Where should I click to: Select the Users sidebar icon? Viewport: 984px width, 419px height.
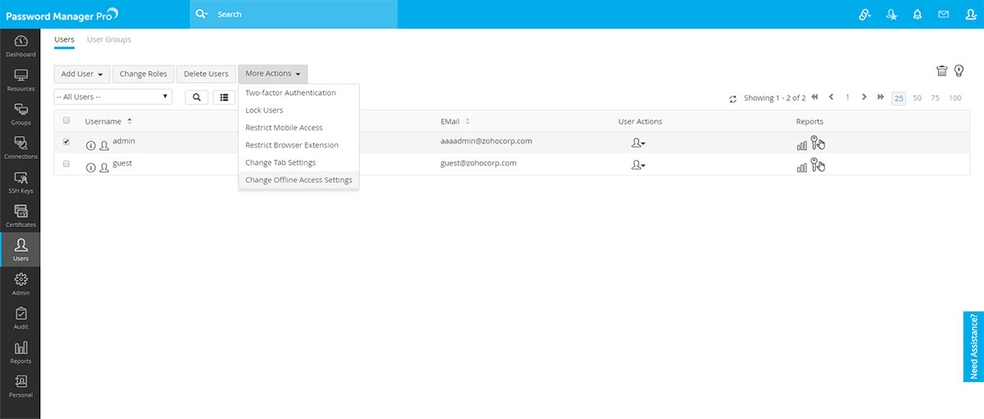[x=20, y=250]
